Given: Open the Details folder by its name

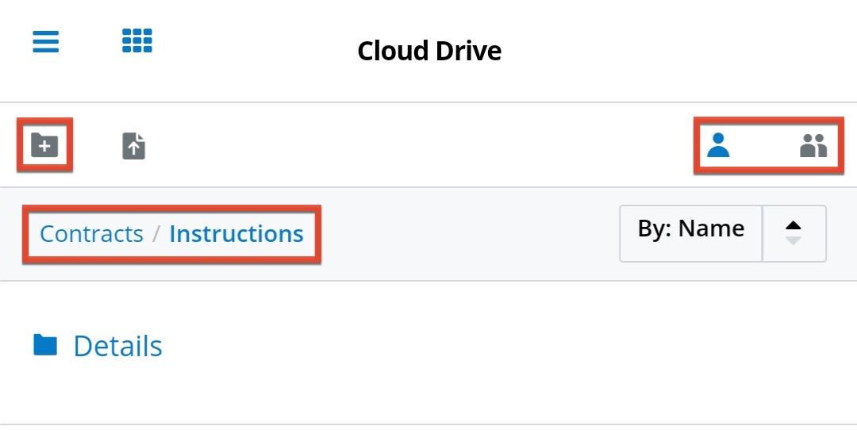Looking at the screenshot, I should click(x=117, y=346).
